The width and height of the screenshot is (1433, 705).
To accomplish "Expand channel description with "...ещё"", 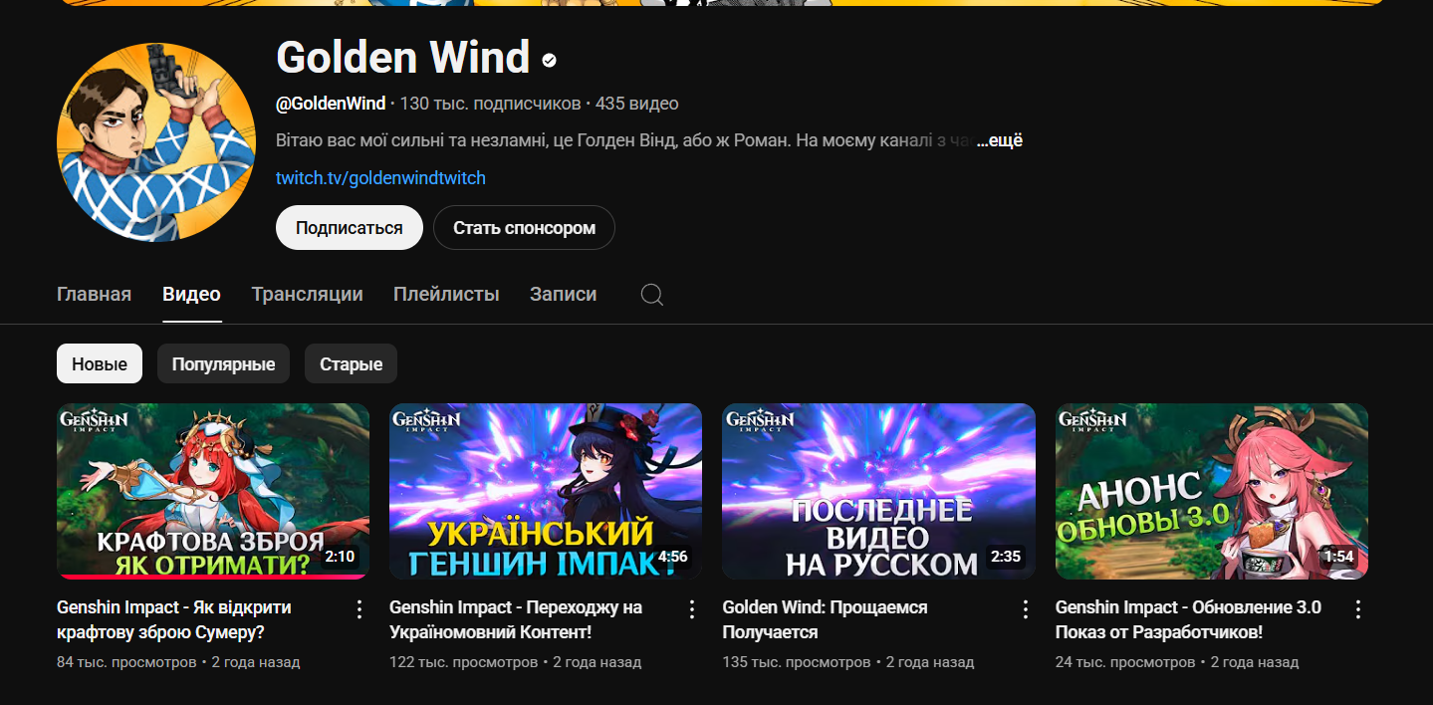I will click(x=999, y=140).
